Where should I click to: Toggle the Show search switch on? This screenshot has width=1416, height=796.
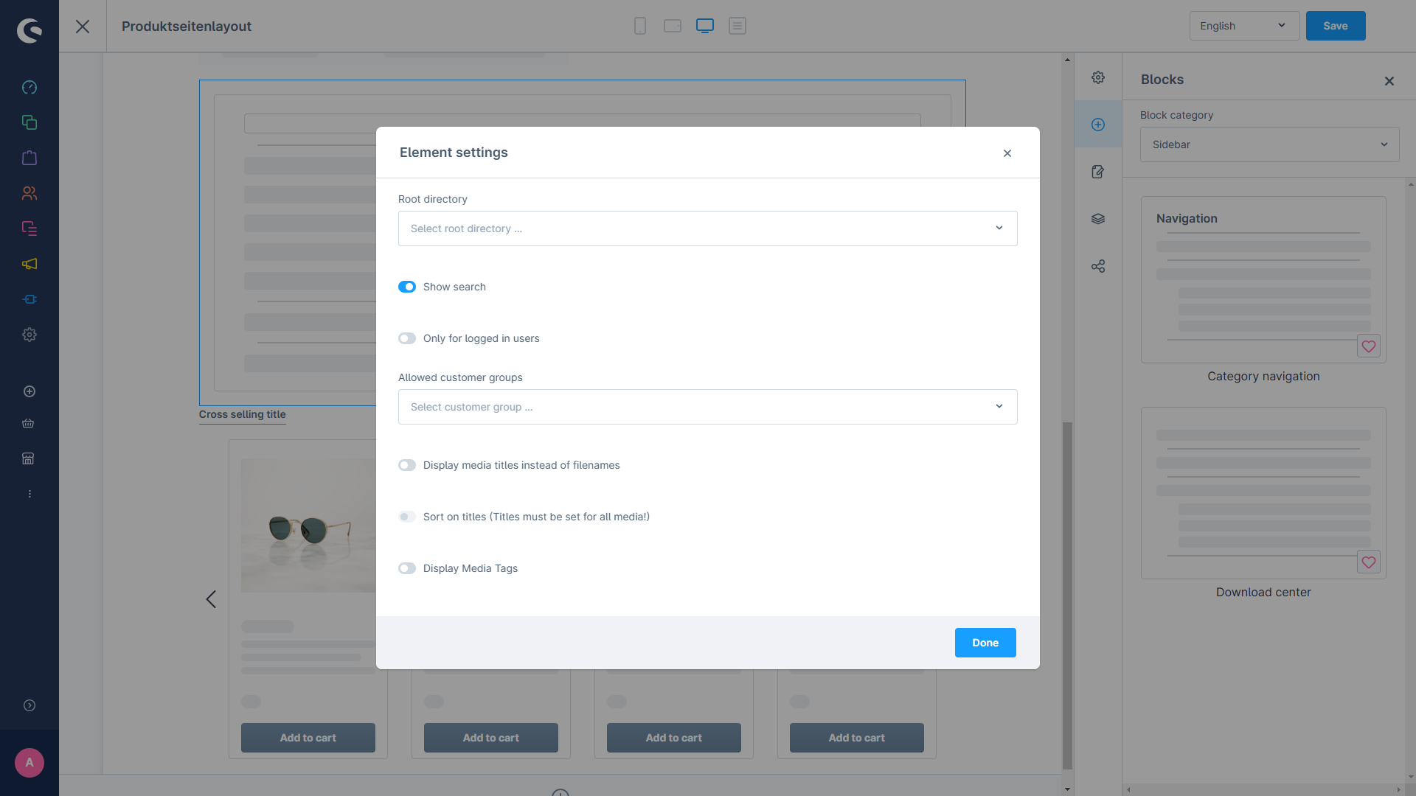408,287
